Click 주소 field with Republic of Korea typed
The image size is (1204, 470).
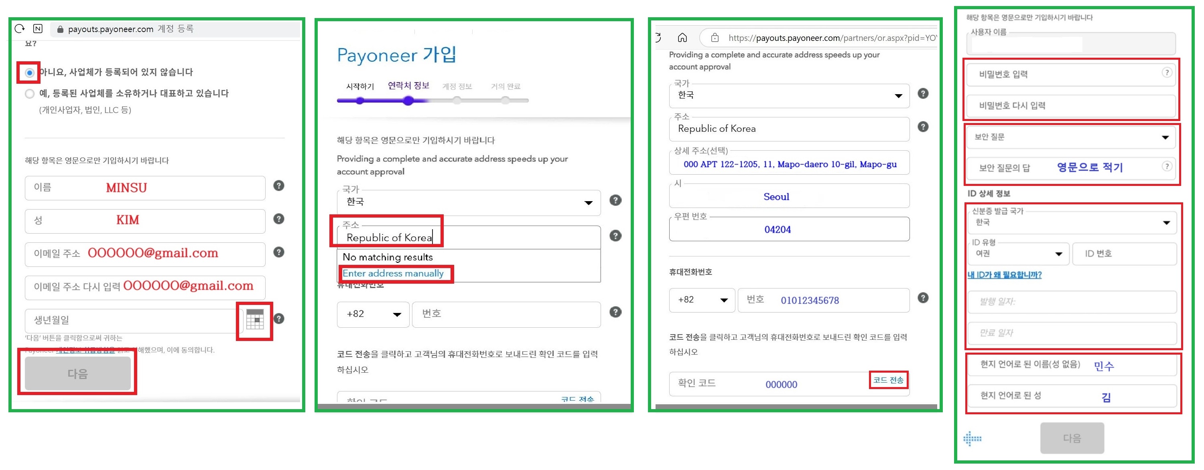coord(469,238)
